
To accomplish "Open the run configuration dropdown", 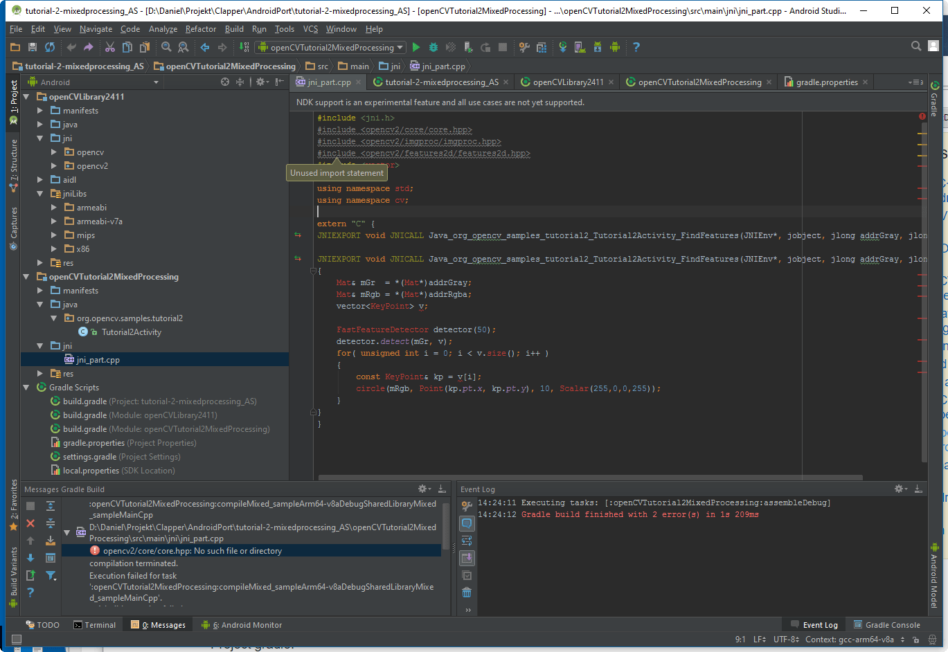I will pyautogui.click(x=330, y=47).
